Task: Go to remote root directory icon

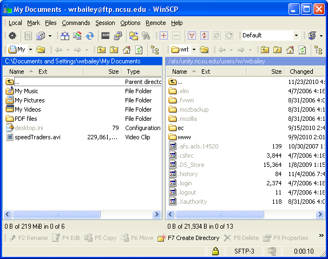Action: point(277,50)
